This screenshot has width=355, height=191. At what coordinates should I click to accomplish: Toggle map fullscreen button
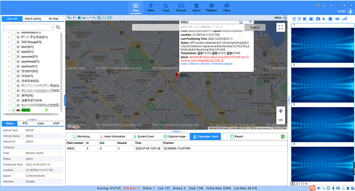[x=280, y=27]
